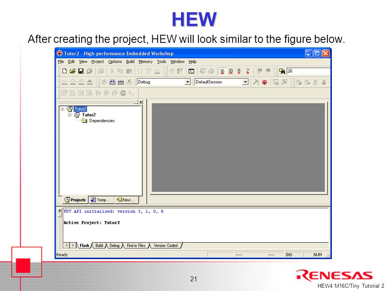This screenshot has width=388, height=291.
Task: Select the Build output tab
Action: coord(99,245)
